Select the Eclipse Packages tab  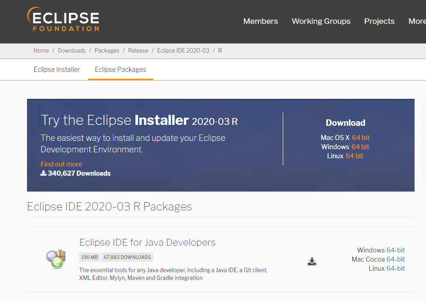click(120, 70)
